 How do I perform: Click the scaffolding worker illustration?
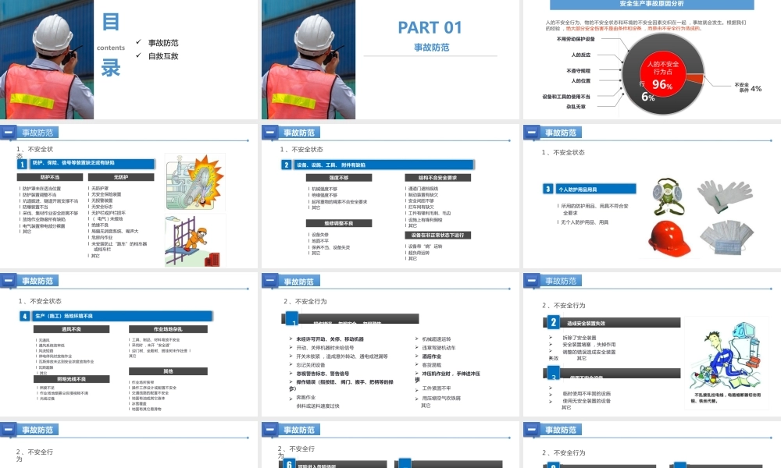click(x=194, y=241)
